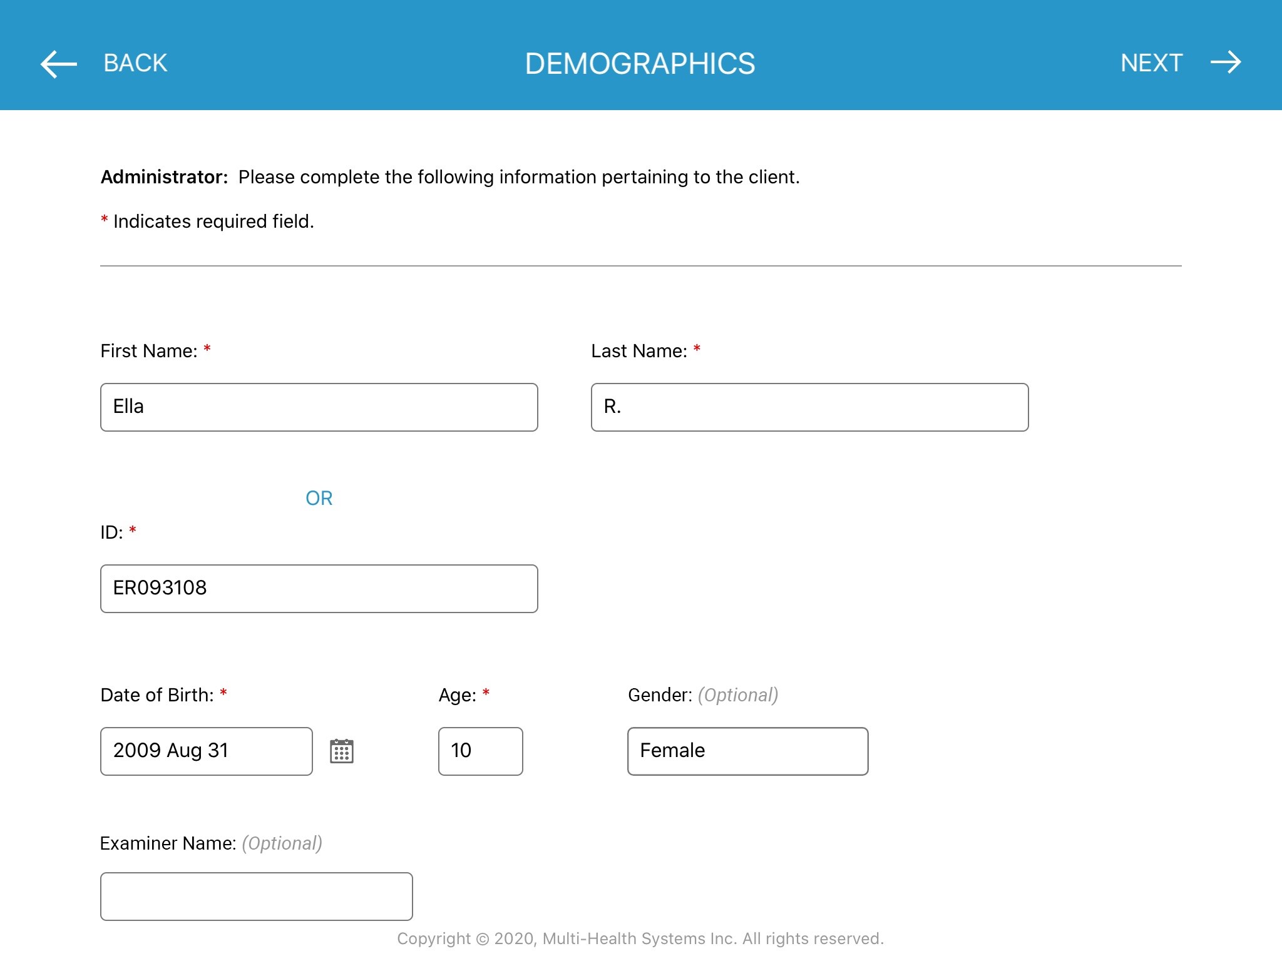
Task: Click the Date of Birth text box
Action: point(206,751)
